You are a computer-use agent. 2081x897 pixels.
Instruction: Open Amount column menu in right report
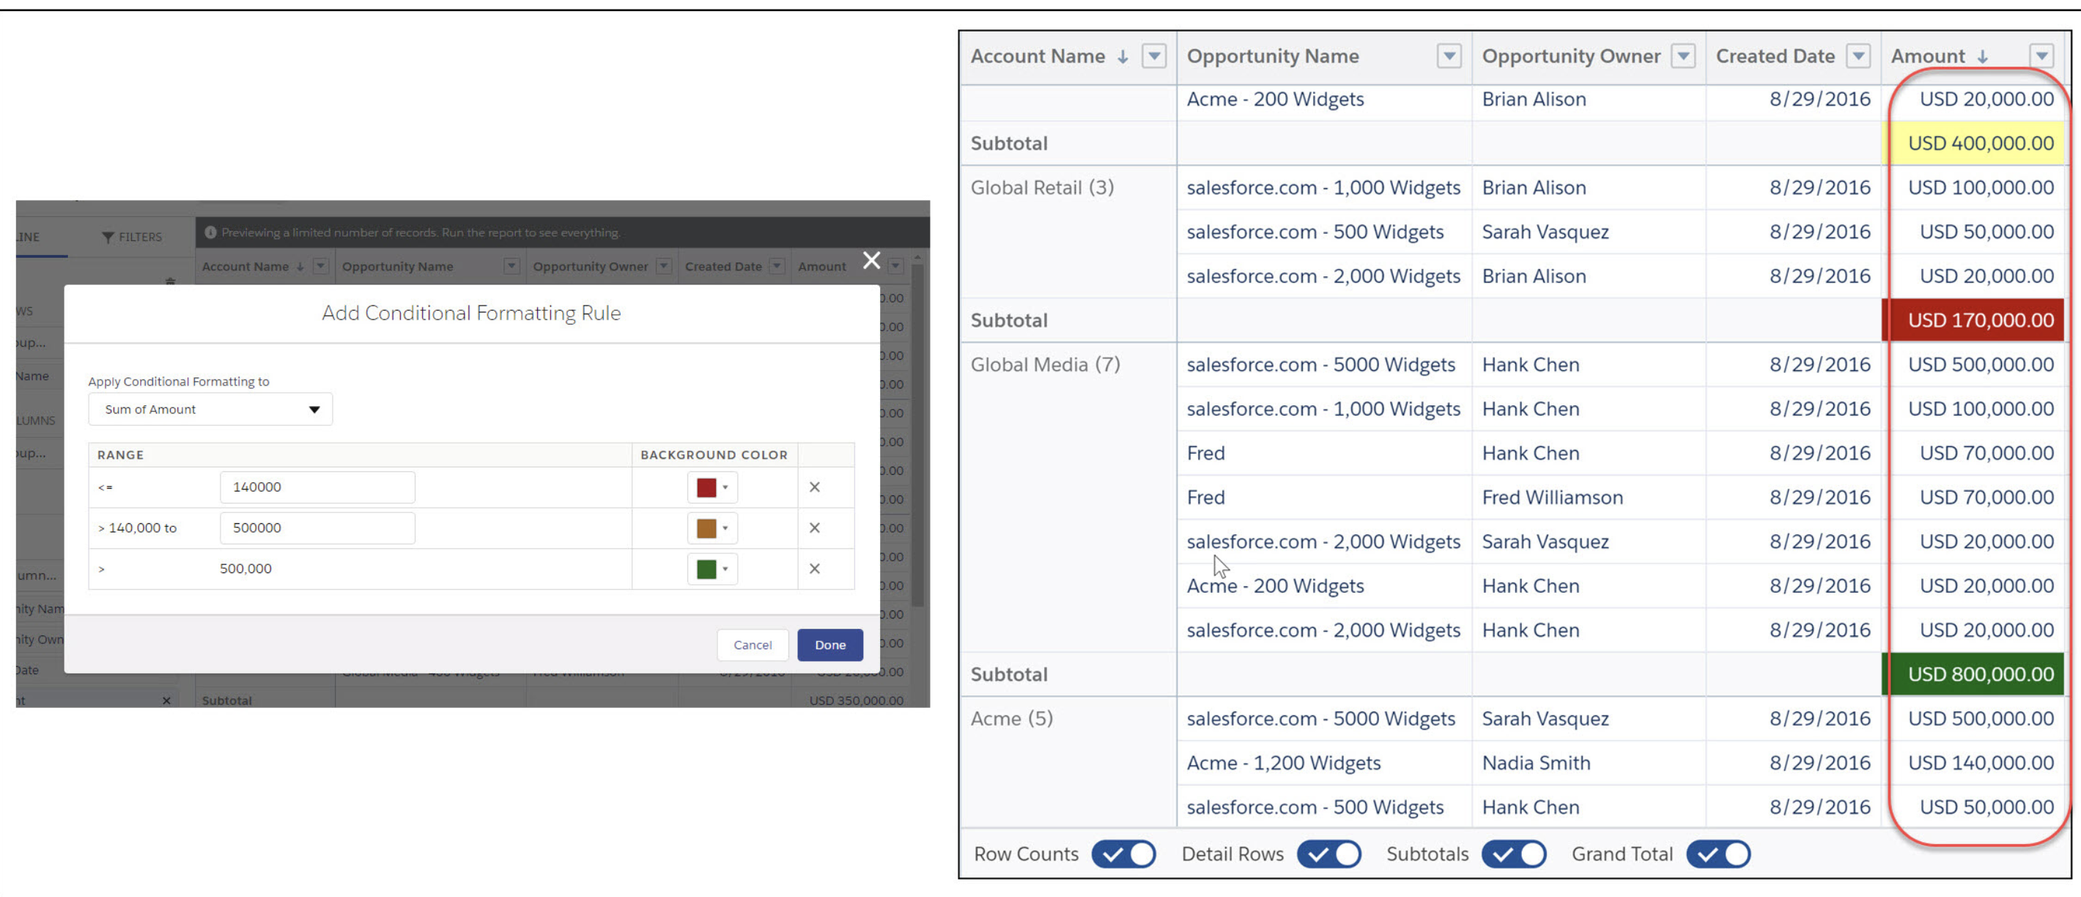pos(2041,56)
